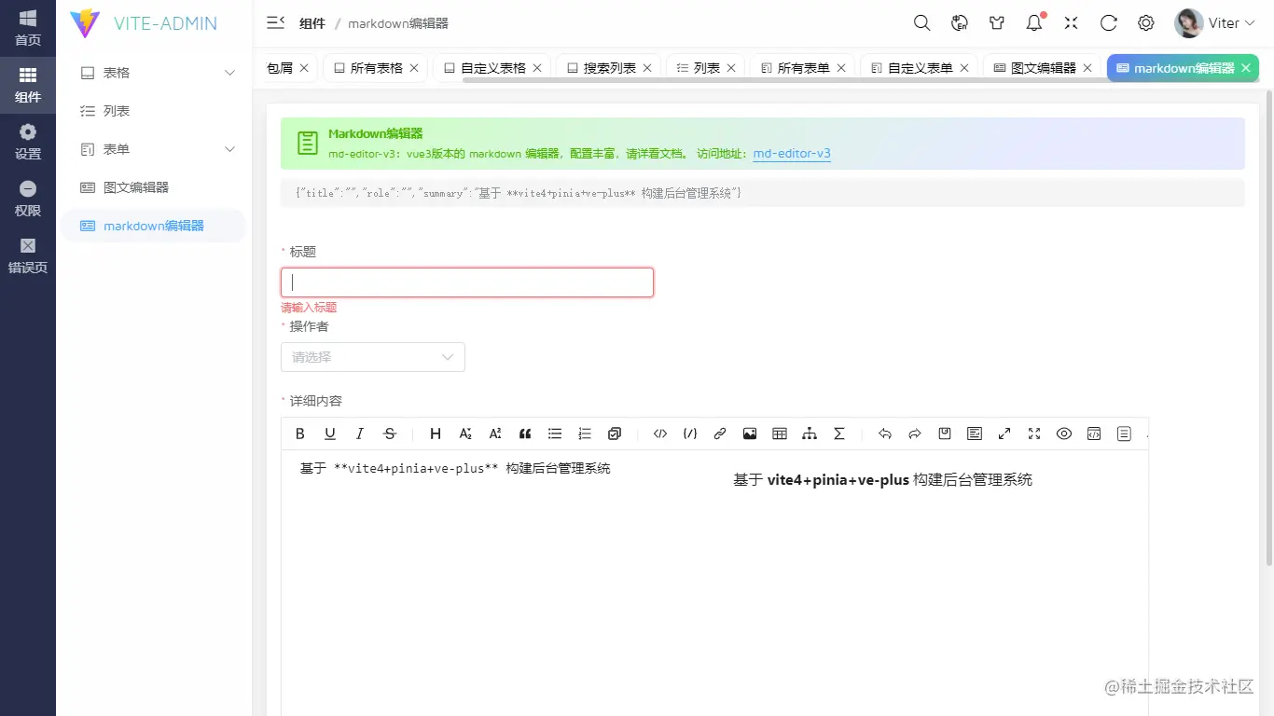Screen dimensions: 1274x716
Task: Toggle the ordered list formatting
Action: (x=585, y=434)
